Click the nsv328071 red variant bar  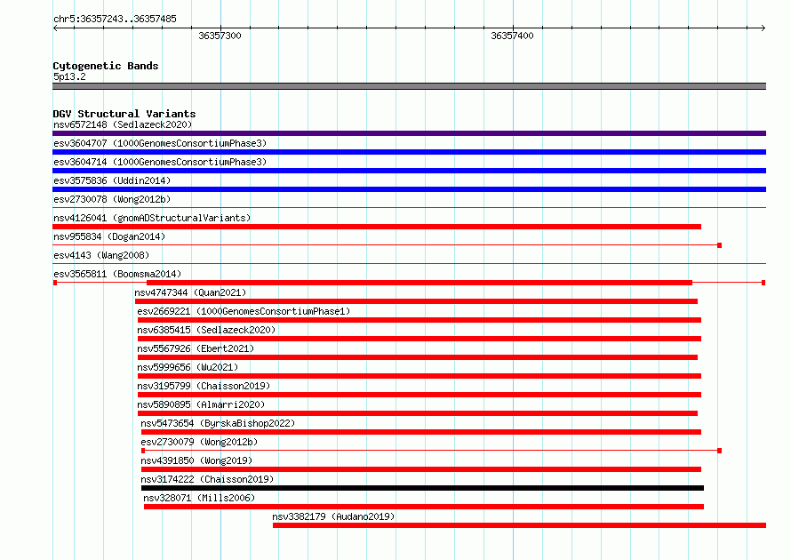[424, 507]
